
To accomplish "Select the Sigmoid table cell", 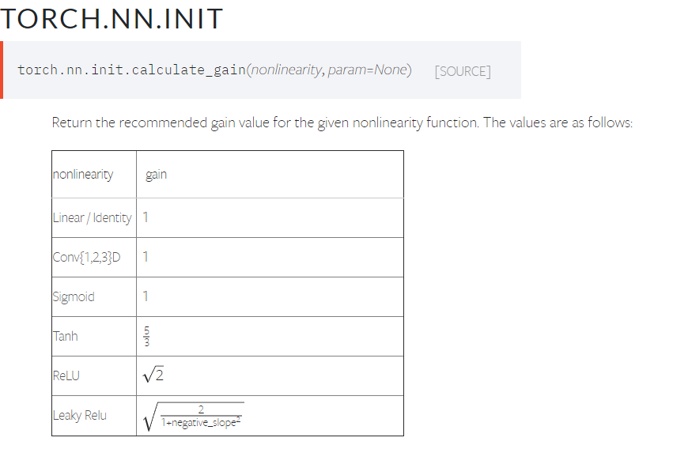I will (94, 296).
